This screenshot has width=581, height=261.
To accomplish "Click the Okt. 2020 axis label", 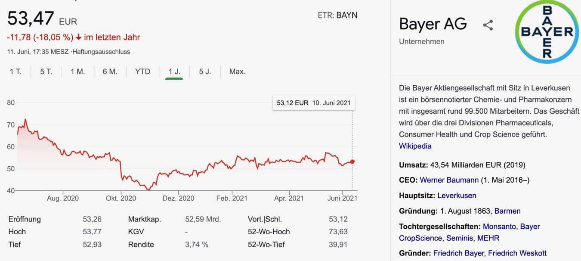I will coord(121,199).
